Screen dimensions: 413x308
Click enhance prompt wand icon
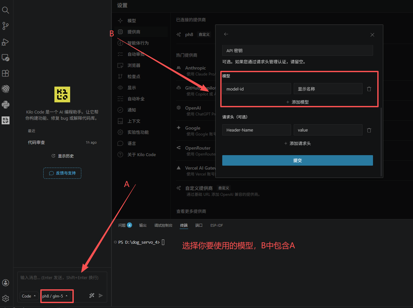point(92,296)
